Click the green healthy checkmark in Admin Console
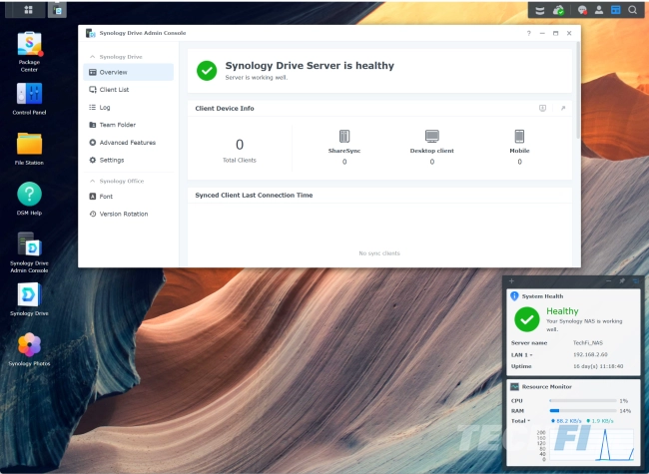The image size is (649, 474). pyautogui.click(x=207, y=71)
